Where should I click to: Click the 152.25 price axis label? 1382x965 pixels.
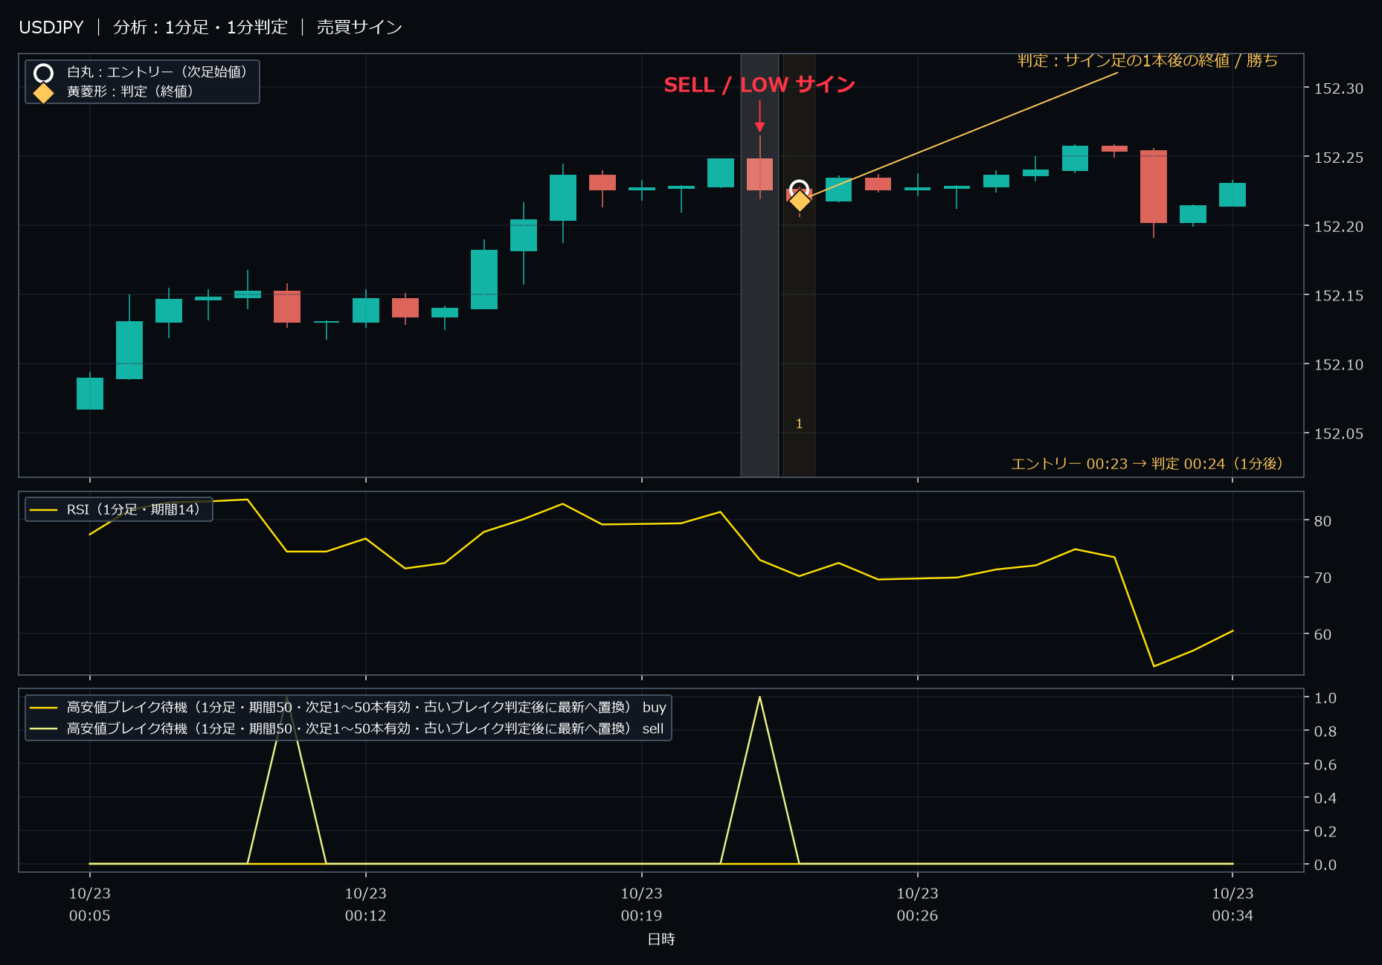pyautogui.click(x=1339, y=158)
